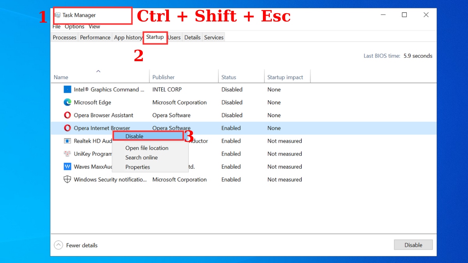
Task: Click Not measured impact of Waves MaxxAudio
Action: pyautogui.click(x=285, y=166)
